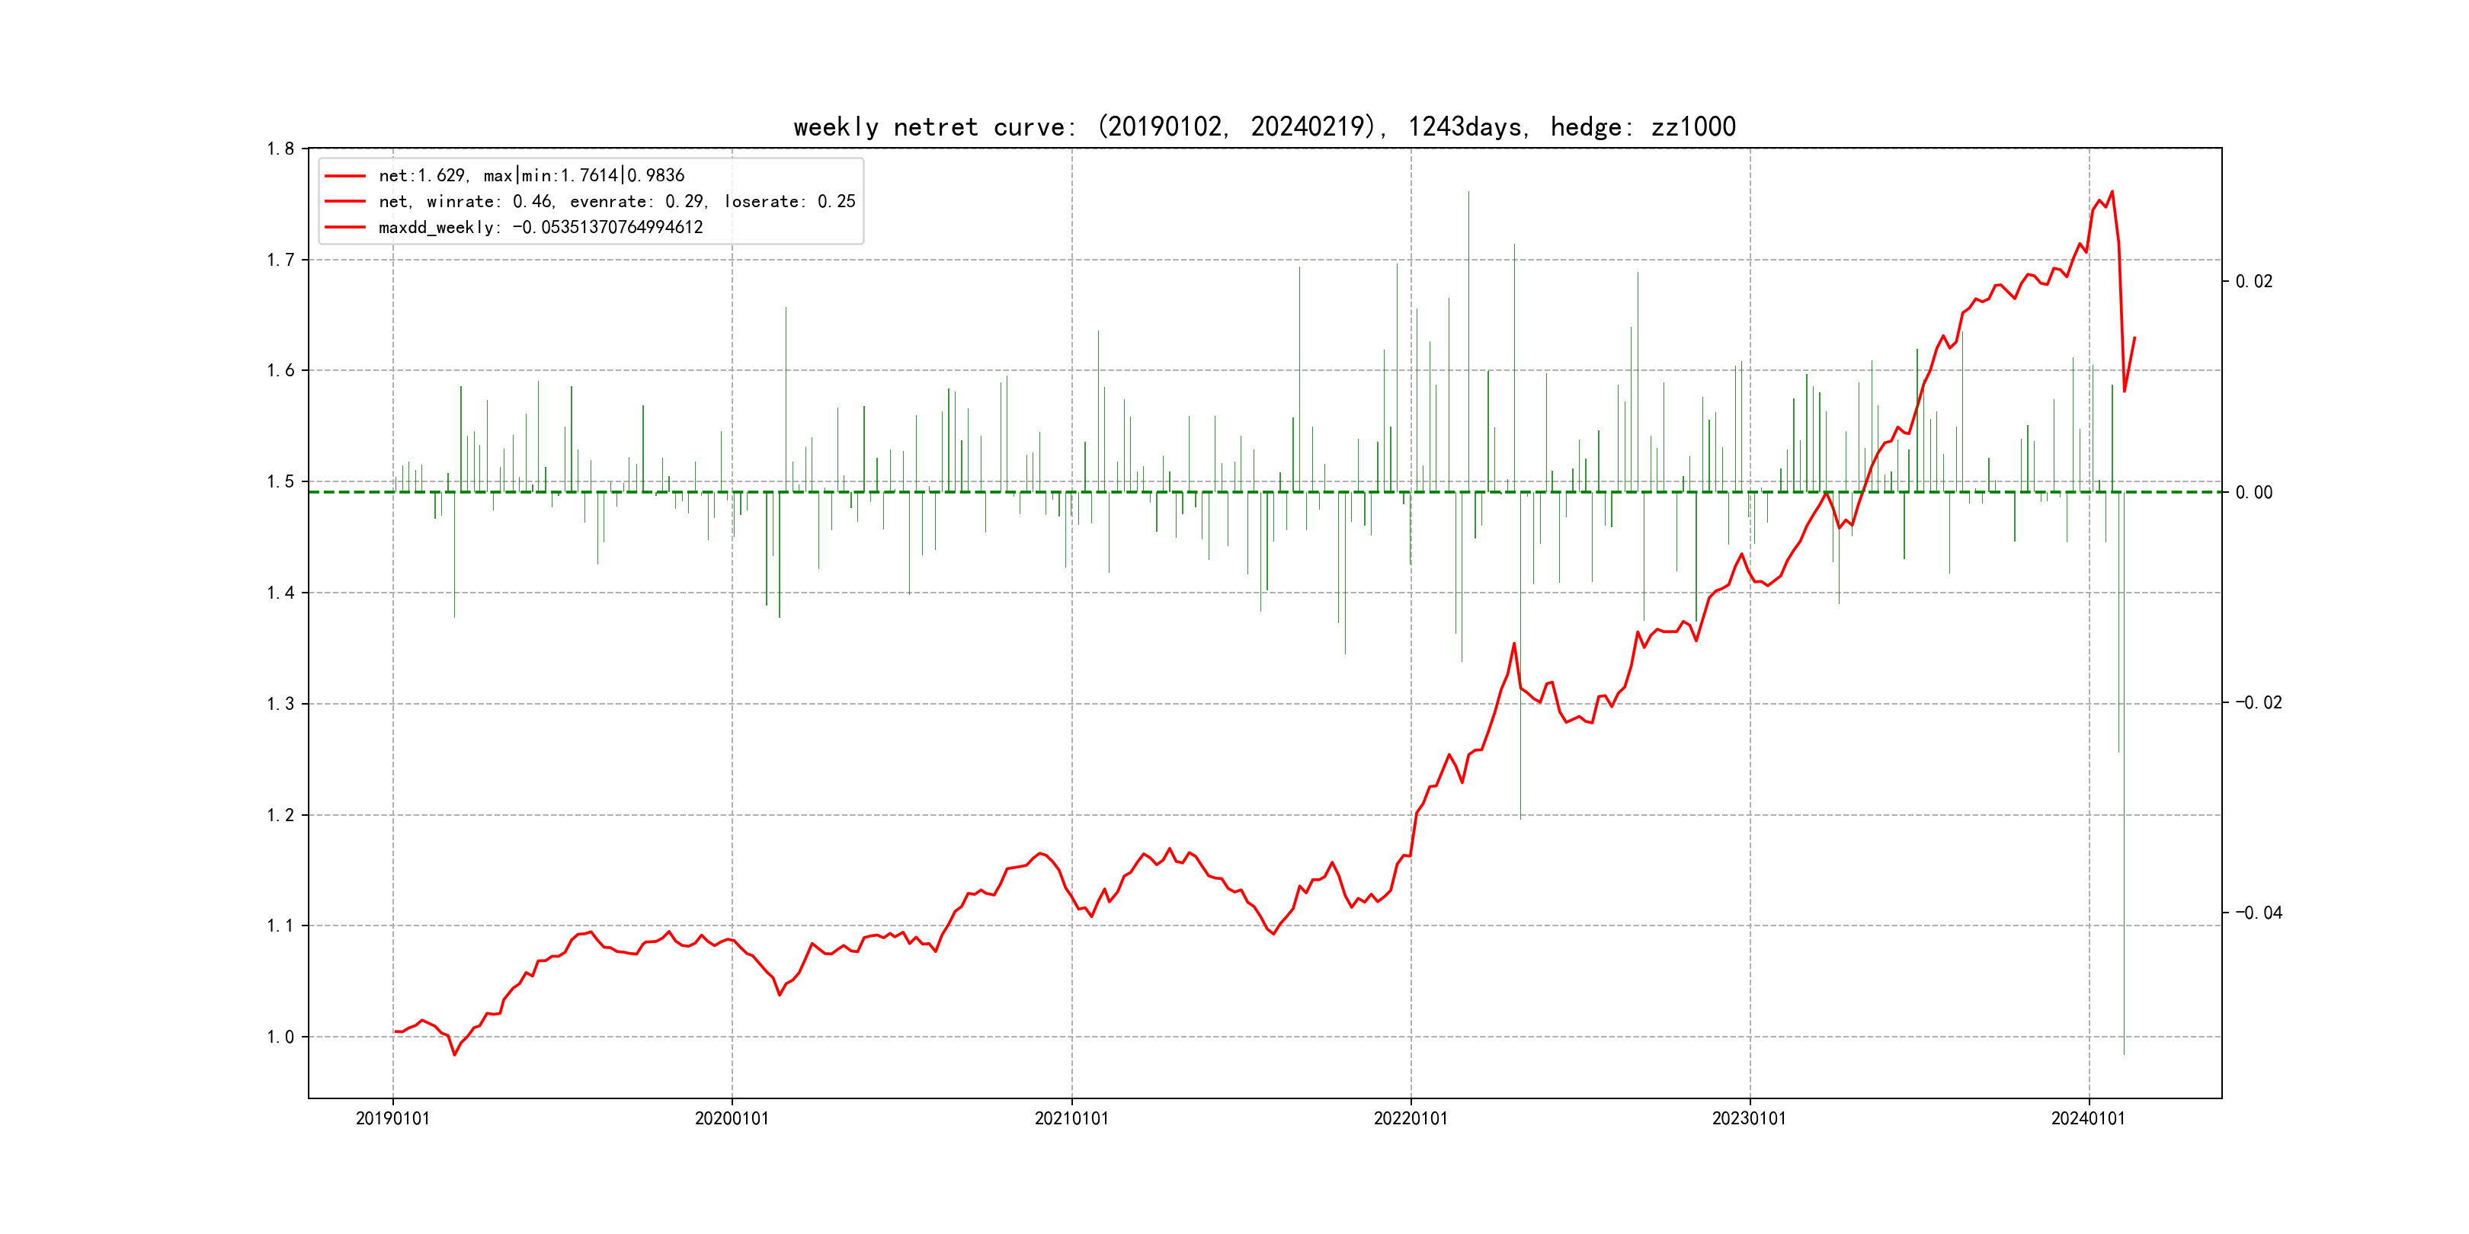This screenshot has height=1234, width=2469.
Task: Click the 1.5 left axis label
Action: (x=280, y=481)
